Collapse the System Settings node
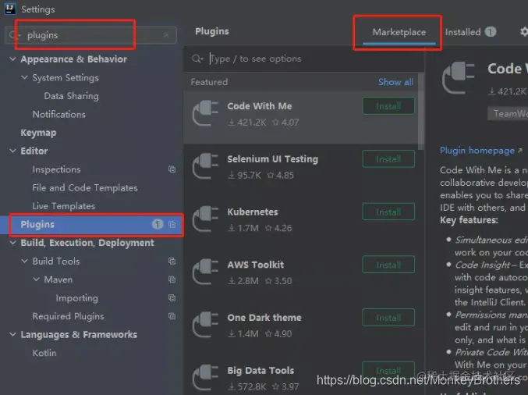The image size is (528, 395). click(x=25, y=77)
